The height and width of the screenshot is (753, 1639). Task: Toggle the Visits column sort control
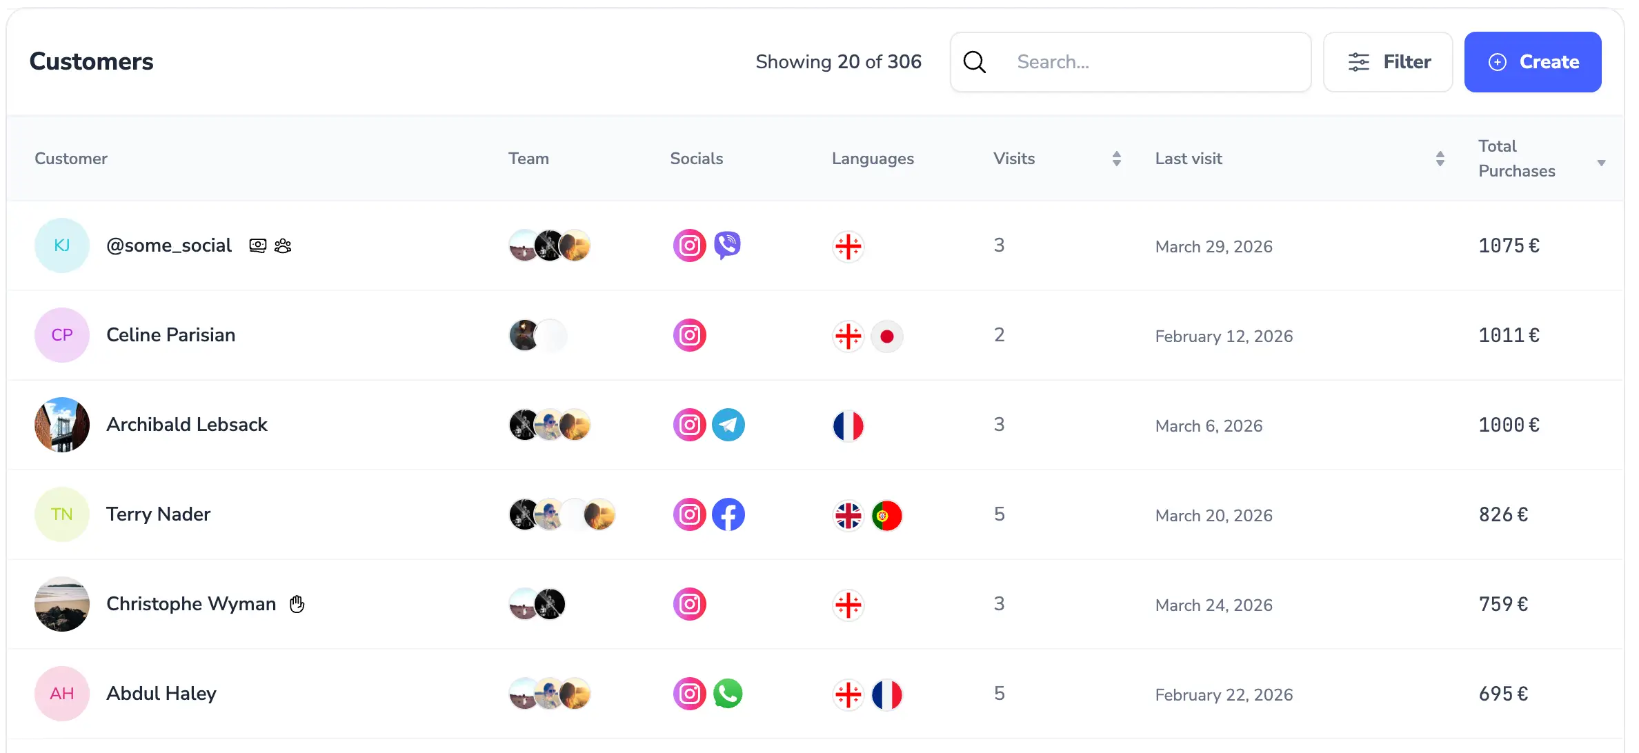(x=1116, y=158)
